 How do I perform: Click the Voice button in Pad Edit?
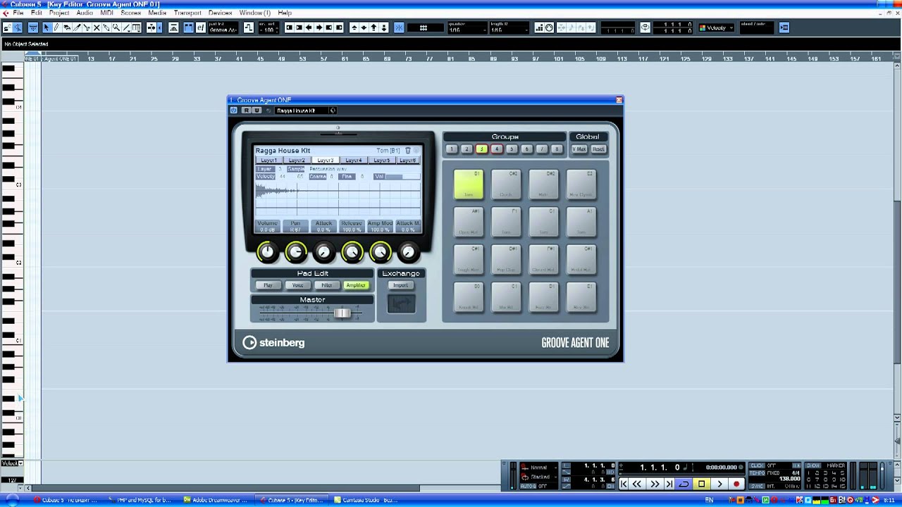297,285
